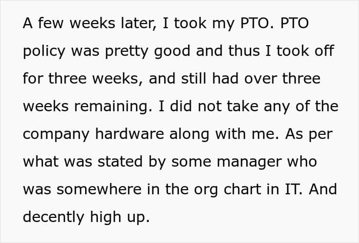Click the word 'remaining.'
This screenshot has width=359, height=243.
[113, 107]
